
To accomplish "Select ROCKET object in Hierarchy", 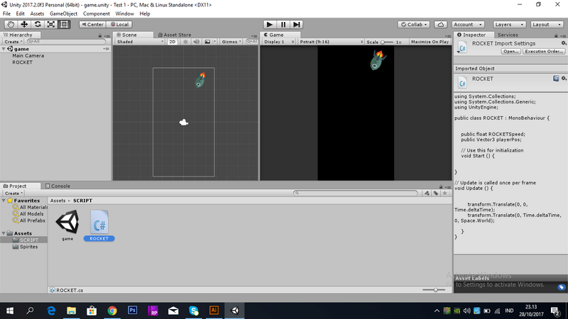I will point(23,62).
